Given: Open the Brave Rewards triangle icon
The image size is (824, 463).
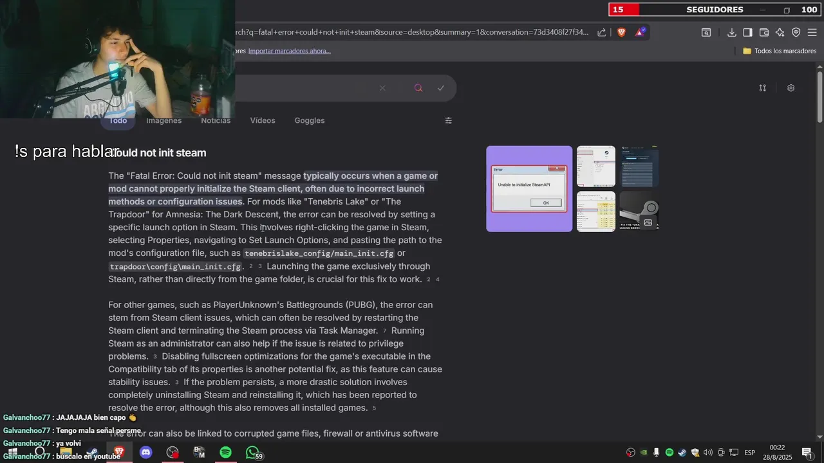Looking at the screenshot, I should [641, 32].
